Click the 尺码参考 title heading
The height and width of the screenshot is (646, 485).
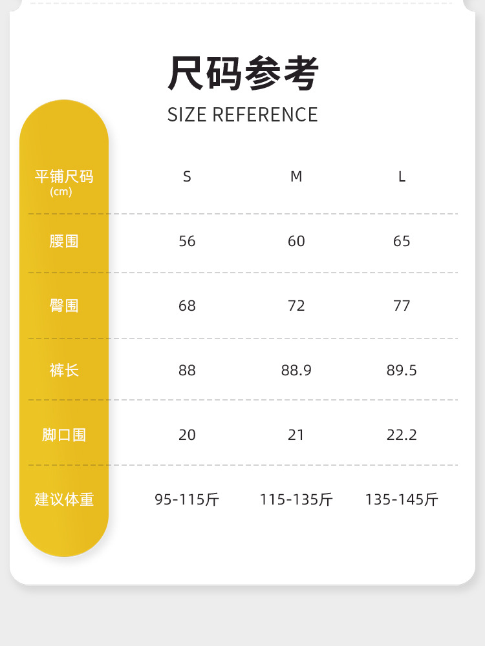(x=242, y=74)
